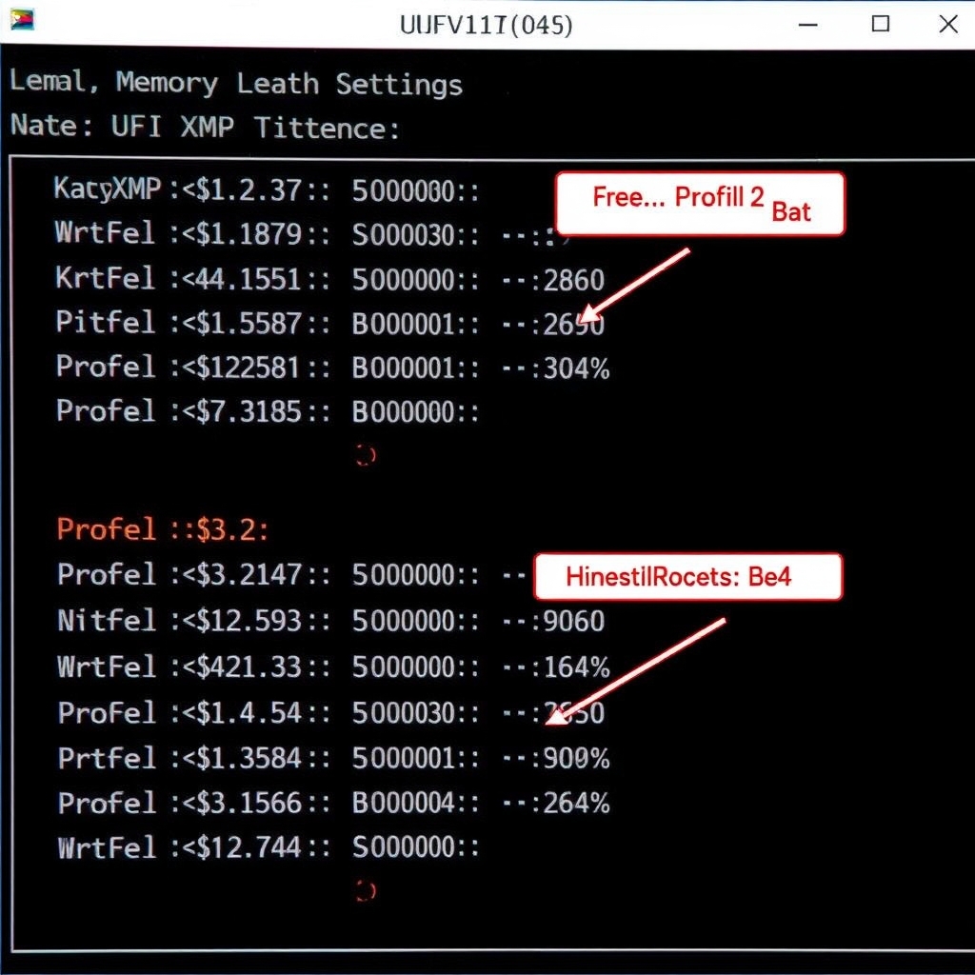
Task: Click the --:164% value
Action: click(x=555, y=667)
